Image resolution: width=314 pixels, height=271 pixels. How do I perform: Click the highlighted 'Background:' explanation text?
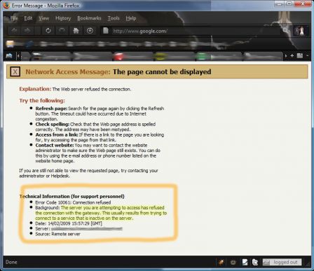point(101,213)
